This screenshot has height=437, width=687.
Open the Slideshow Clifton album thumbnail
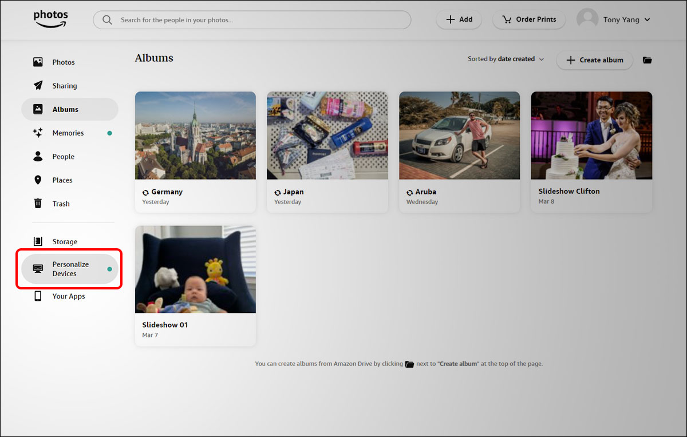coord(591,135)
